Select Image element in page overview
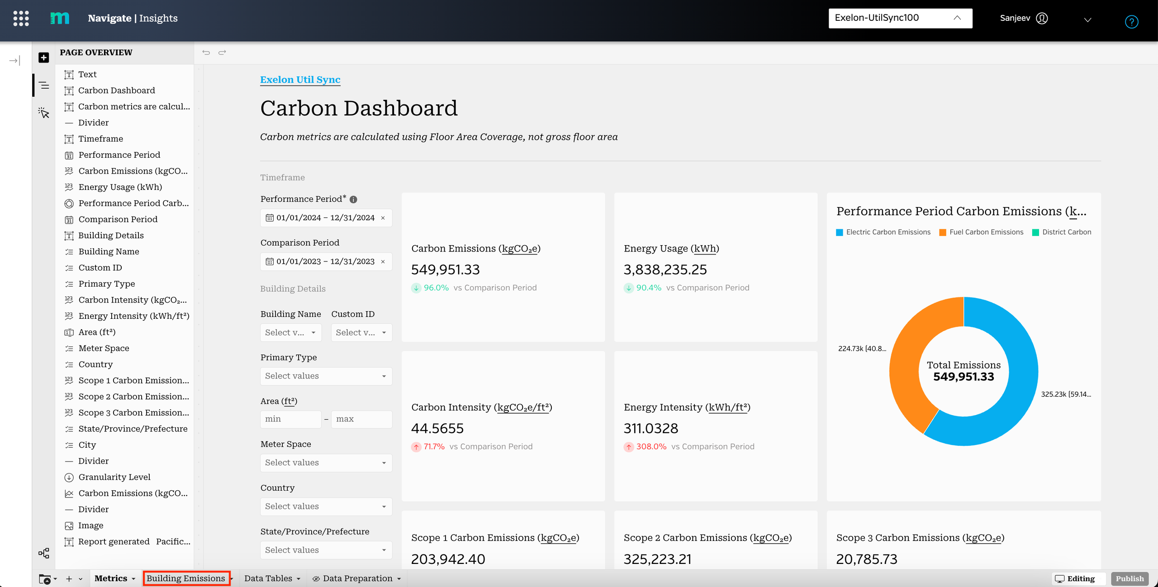The width and height of the screenshot is (1158, 587). tap(91, 525)
